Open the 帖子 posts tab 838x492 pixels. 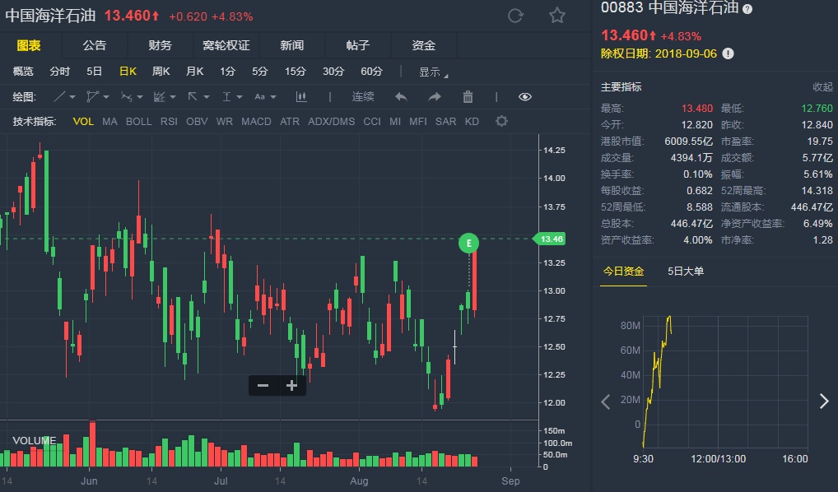coord(357,45)
